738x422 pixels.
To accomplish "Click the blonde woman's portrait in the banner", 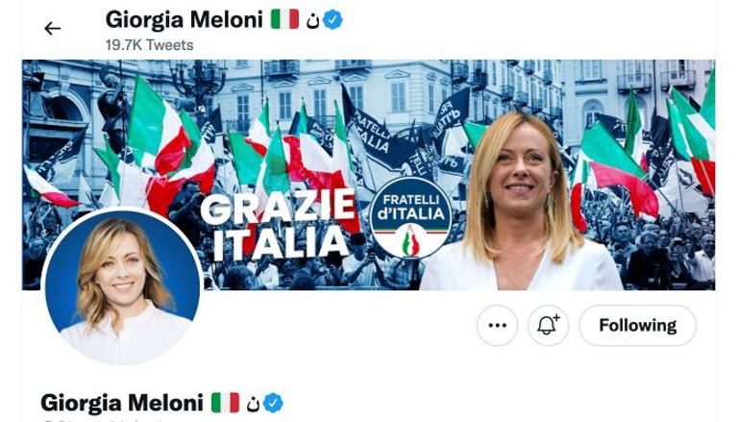I will tap(520, 203).
